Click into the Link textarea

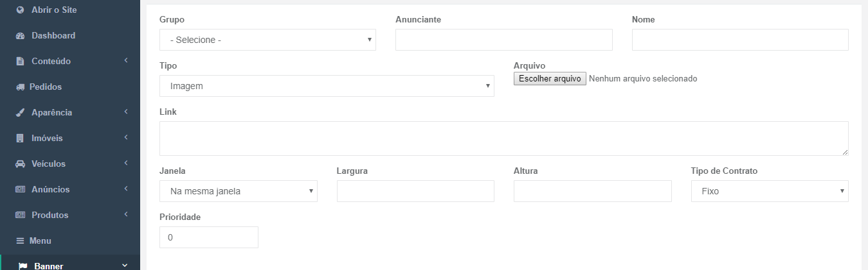coord(504,139)
